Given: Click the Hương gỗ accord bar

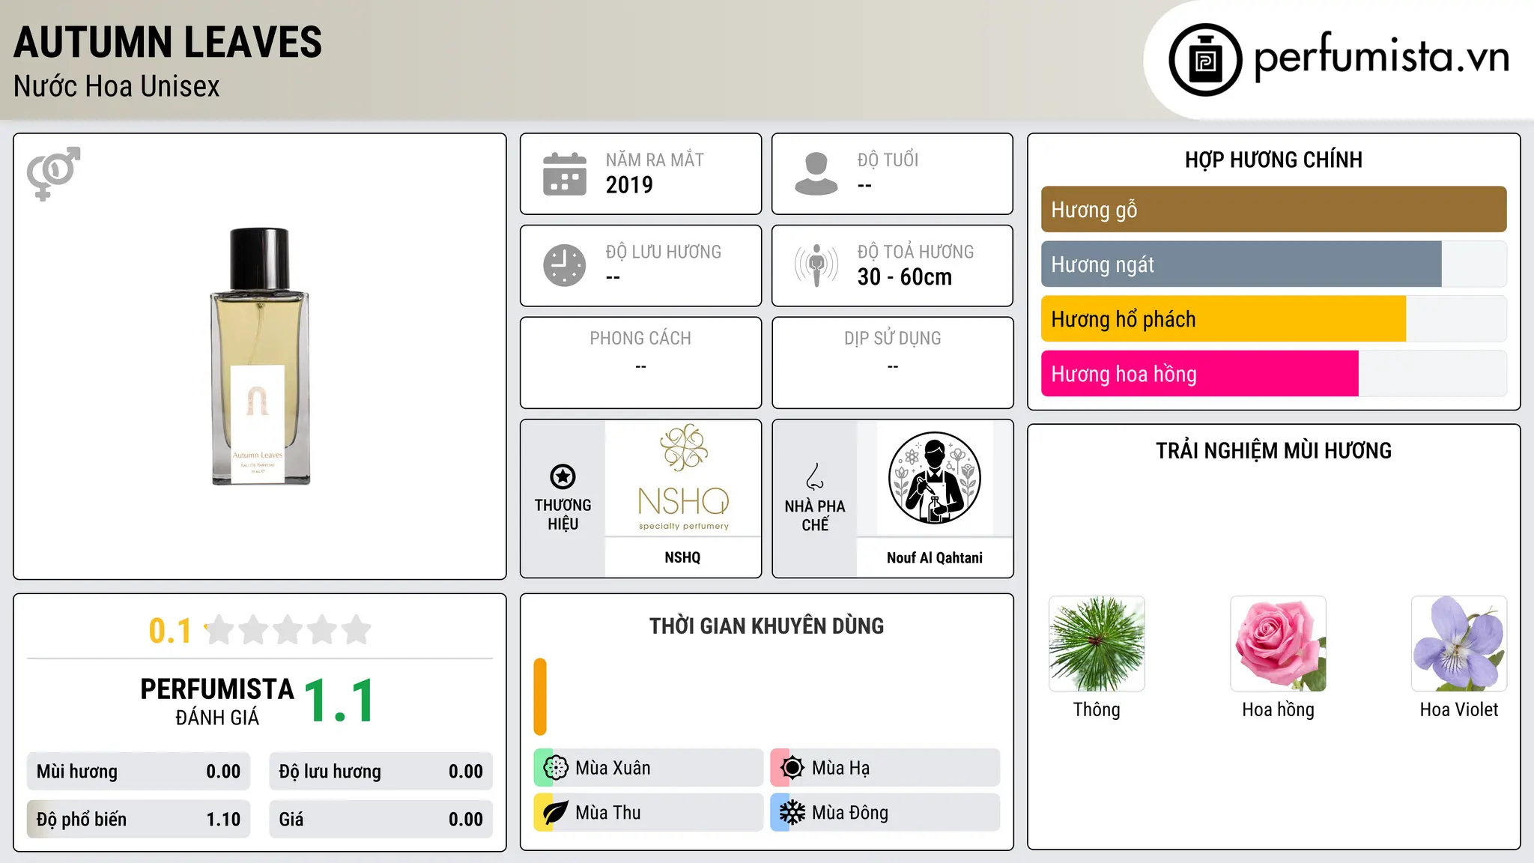Looking at the screenshot, I should 1273,210.
